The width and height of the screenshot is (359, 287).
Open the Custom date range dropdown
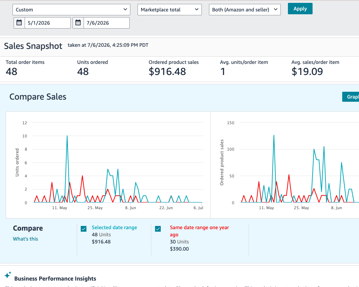(71, 10)
